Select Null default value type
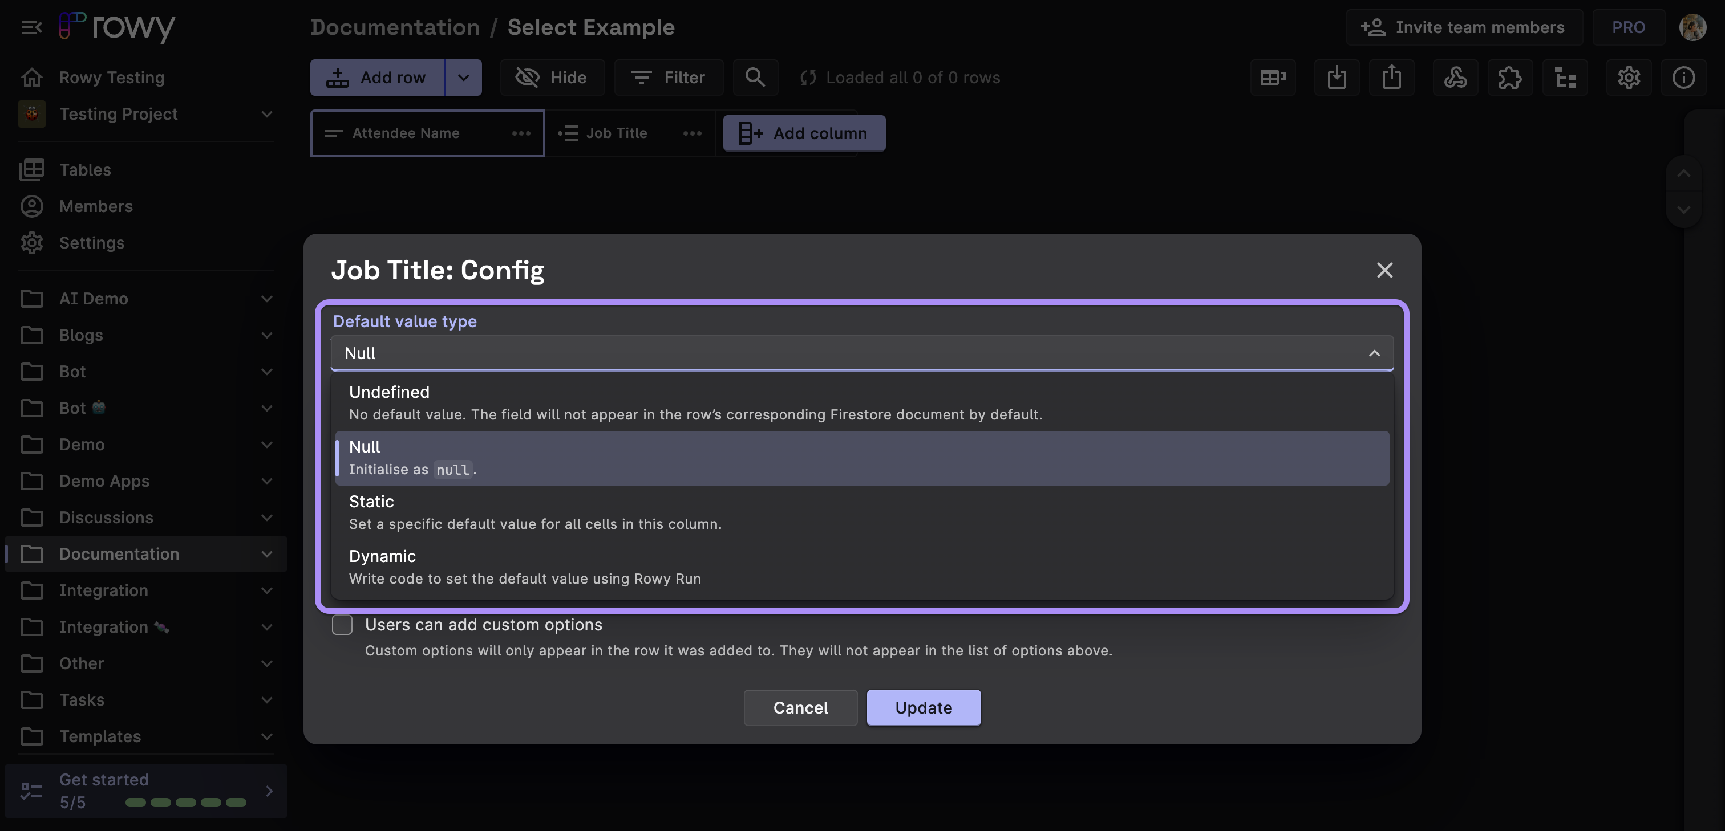Screen dimensions: 1725x831 [861, 457]
